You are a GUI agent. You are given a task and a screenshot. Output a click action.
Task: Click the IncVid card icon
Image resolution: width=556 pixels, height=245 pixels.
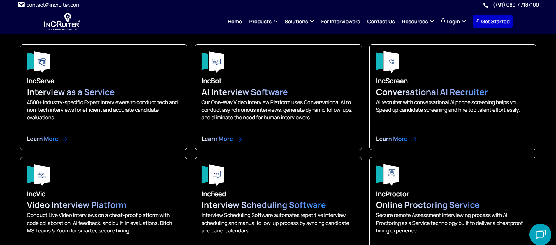(38, 175)
